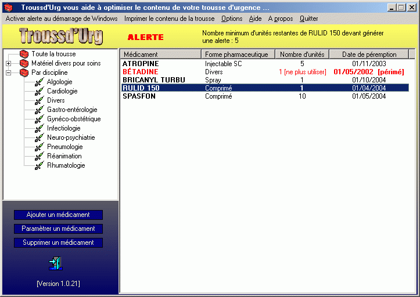
Task: Select the BRICANYL TURBU medication row
Action: [x=265, y=80]
